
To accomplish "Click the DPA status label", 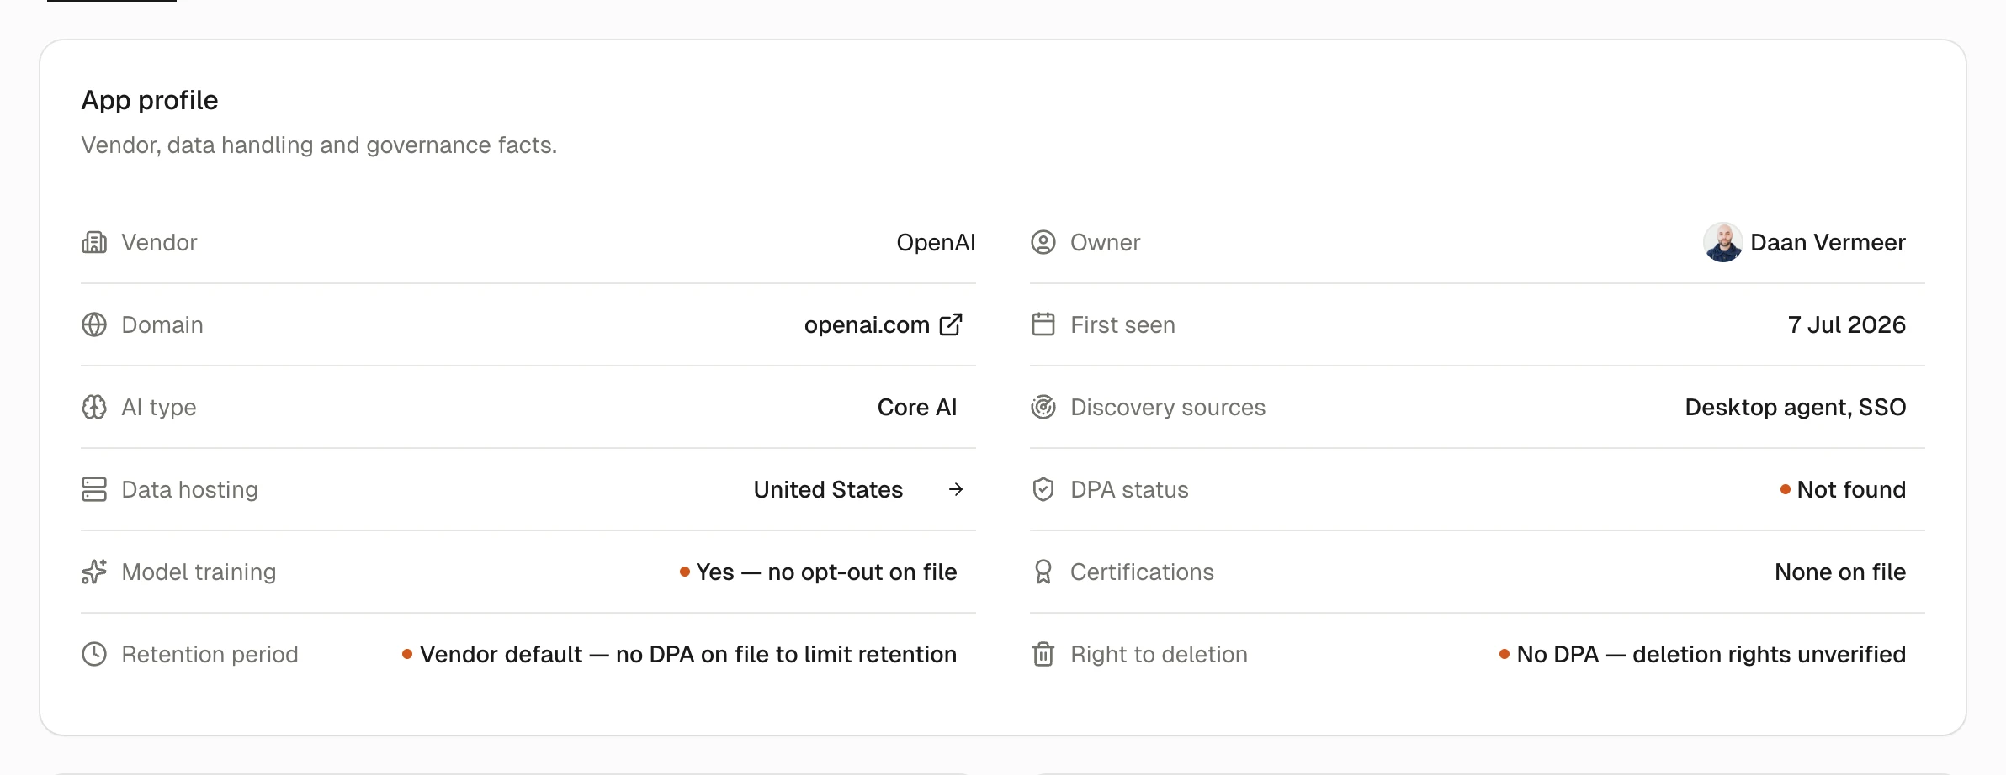I will coord(1129,490).
